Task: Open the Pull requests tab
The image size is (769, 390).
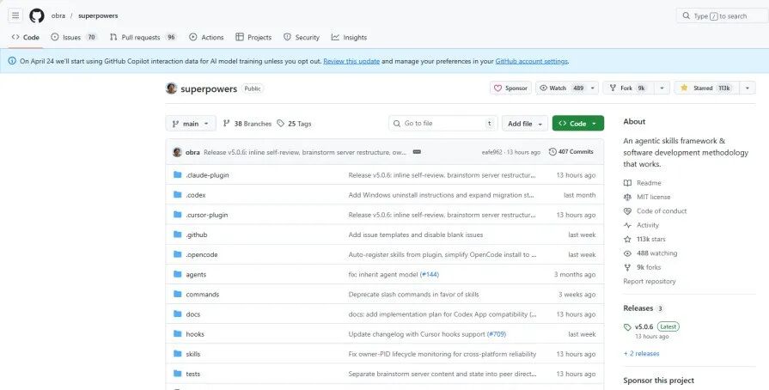Action: coord(143,37)
